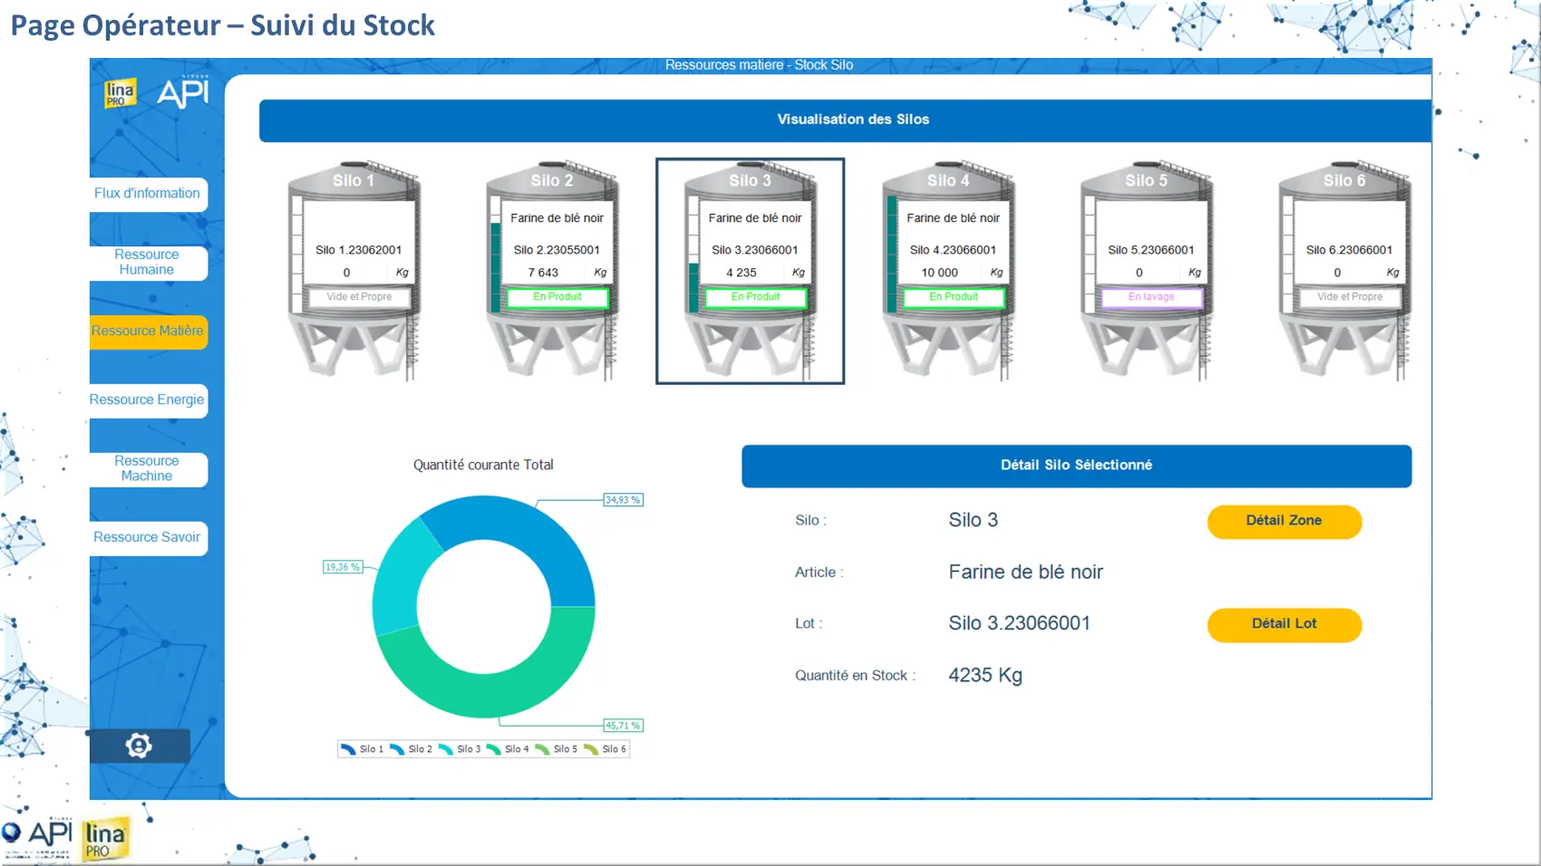The height and width of the screenshot is (866, 1541).
Task: Go to Ressource Energie page
Action: [x=147, y=400]
